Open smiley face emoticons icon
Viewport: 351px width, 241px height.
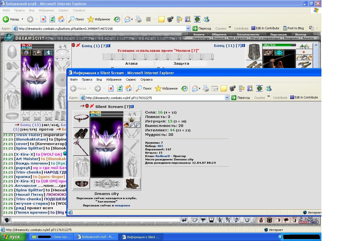tap(247, 220)
